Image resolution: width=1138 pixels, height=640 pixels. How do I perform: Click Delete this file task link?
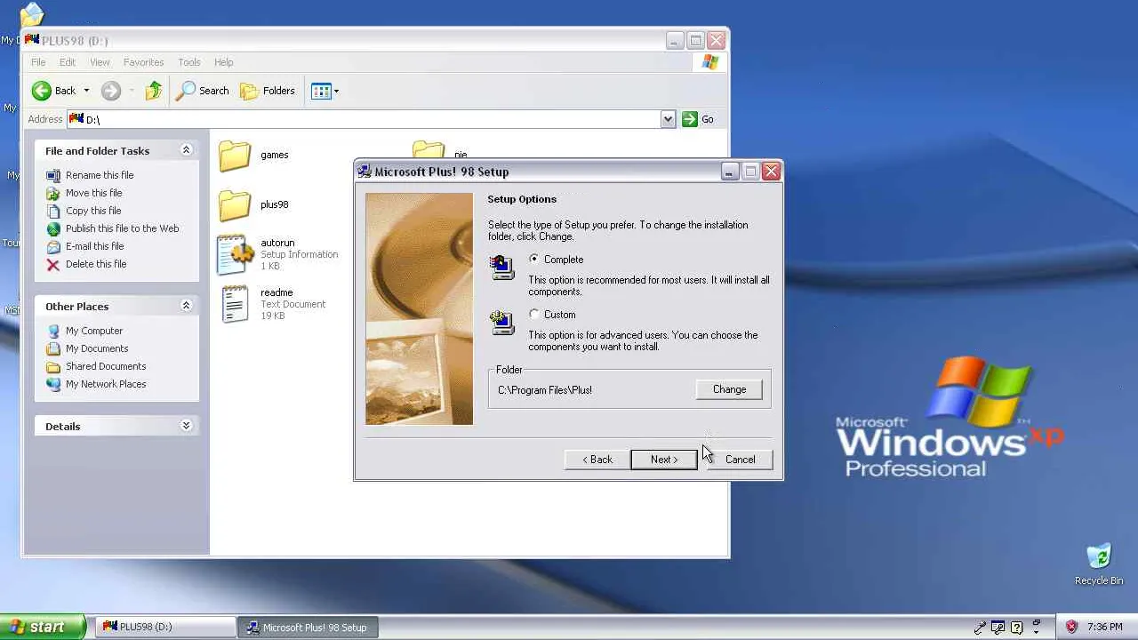(96, 264)
